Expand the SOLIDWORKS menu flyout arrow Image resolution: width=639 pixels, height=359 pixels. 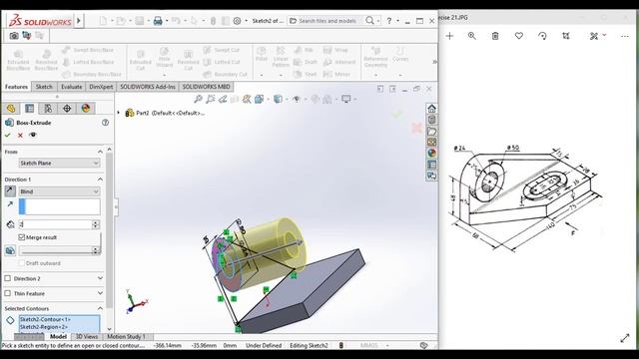tap(79, 20)
